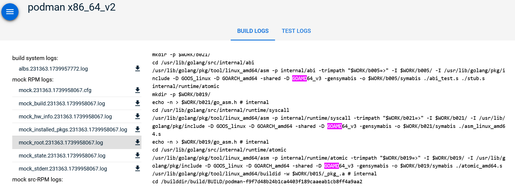Click the 'cd /builddir/build/BUILD/podman-...' log line
The width and height of the screenshot is (515, 186).
pos(257,182)
